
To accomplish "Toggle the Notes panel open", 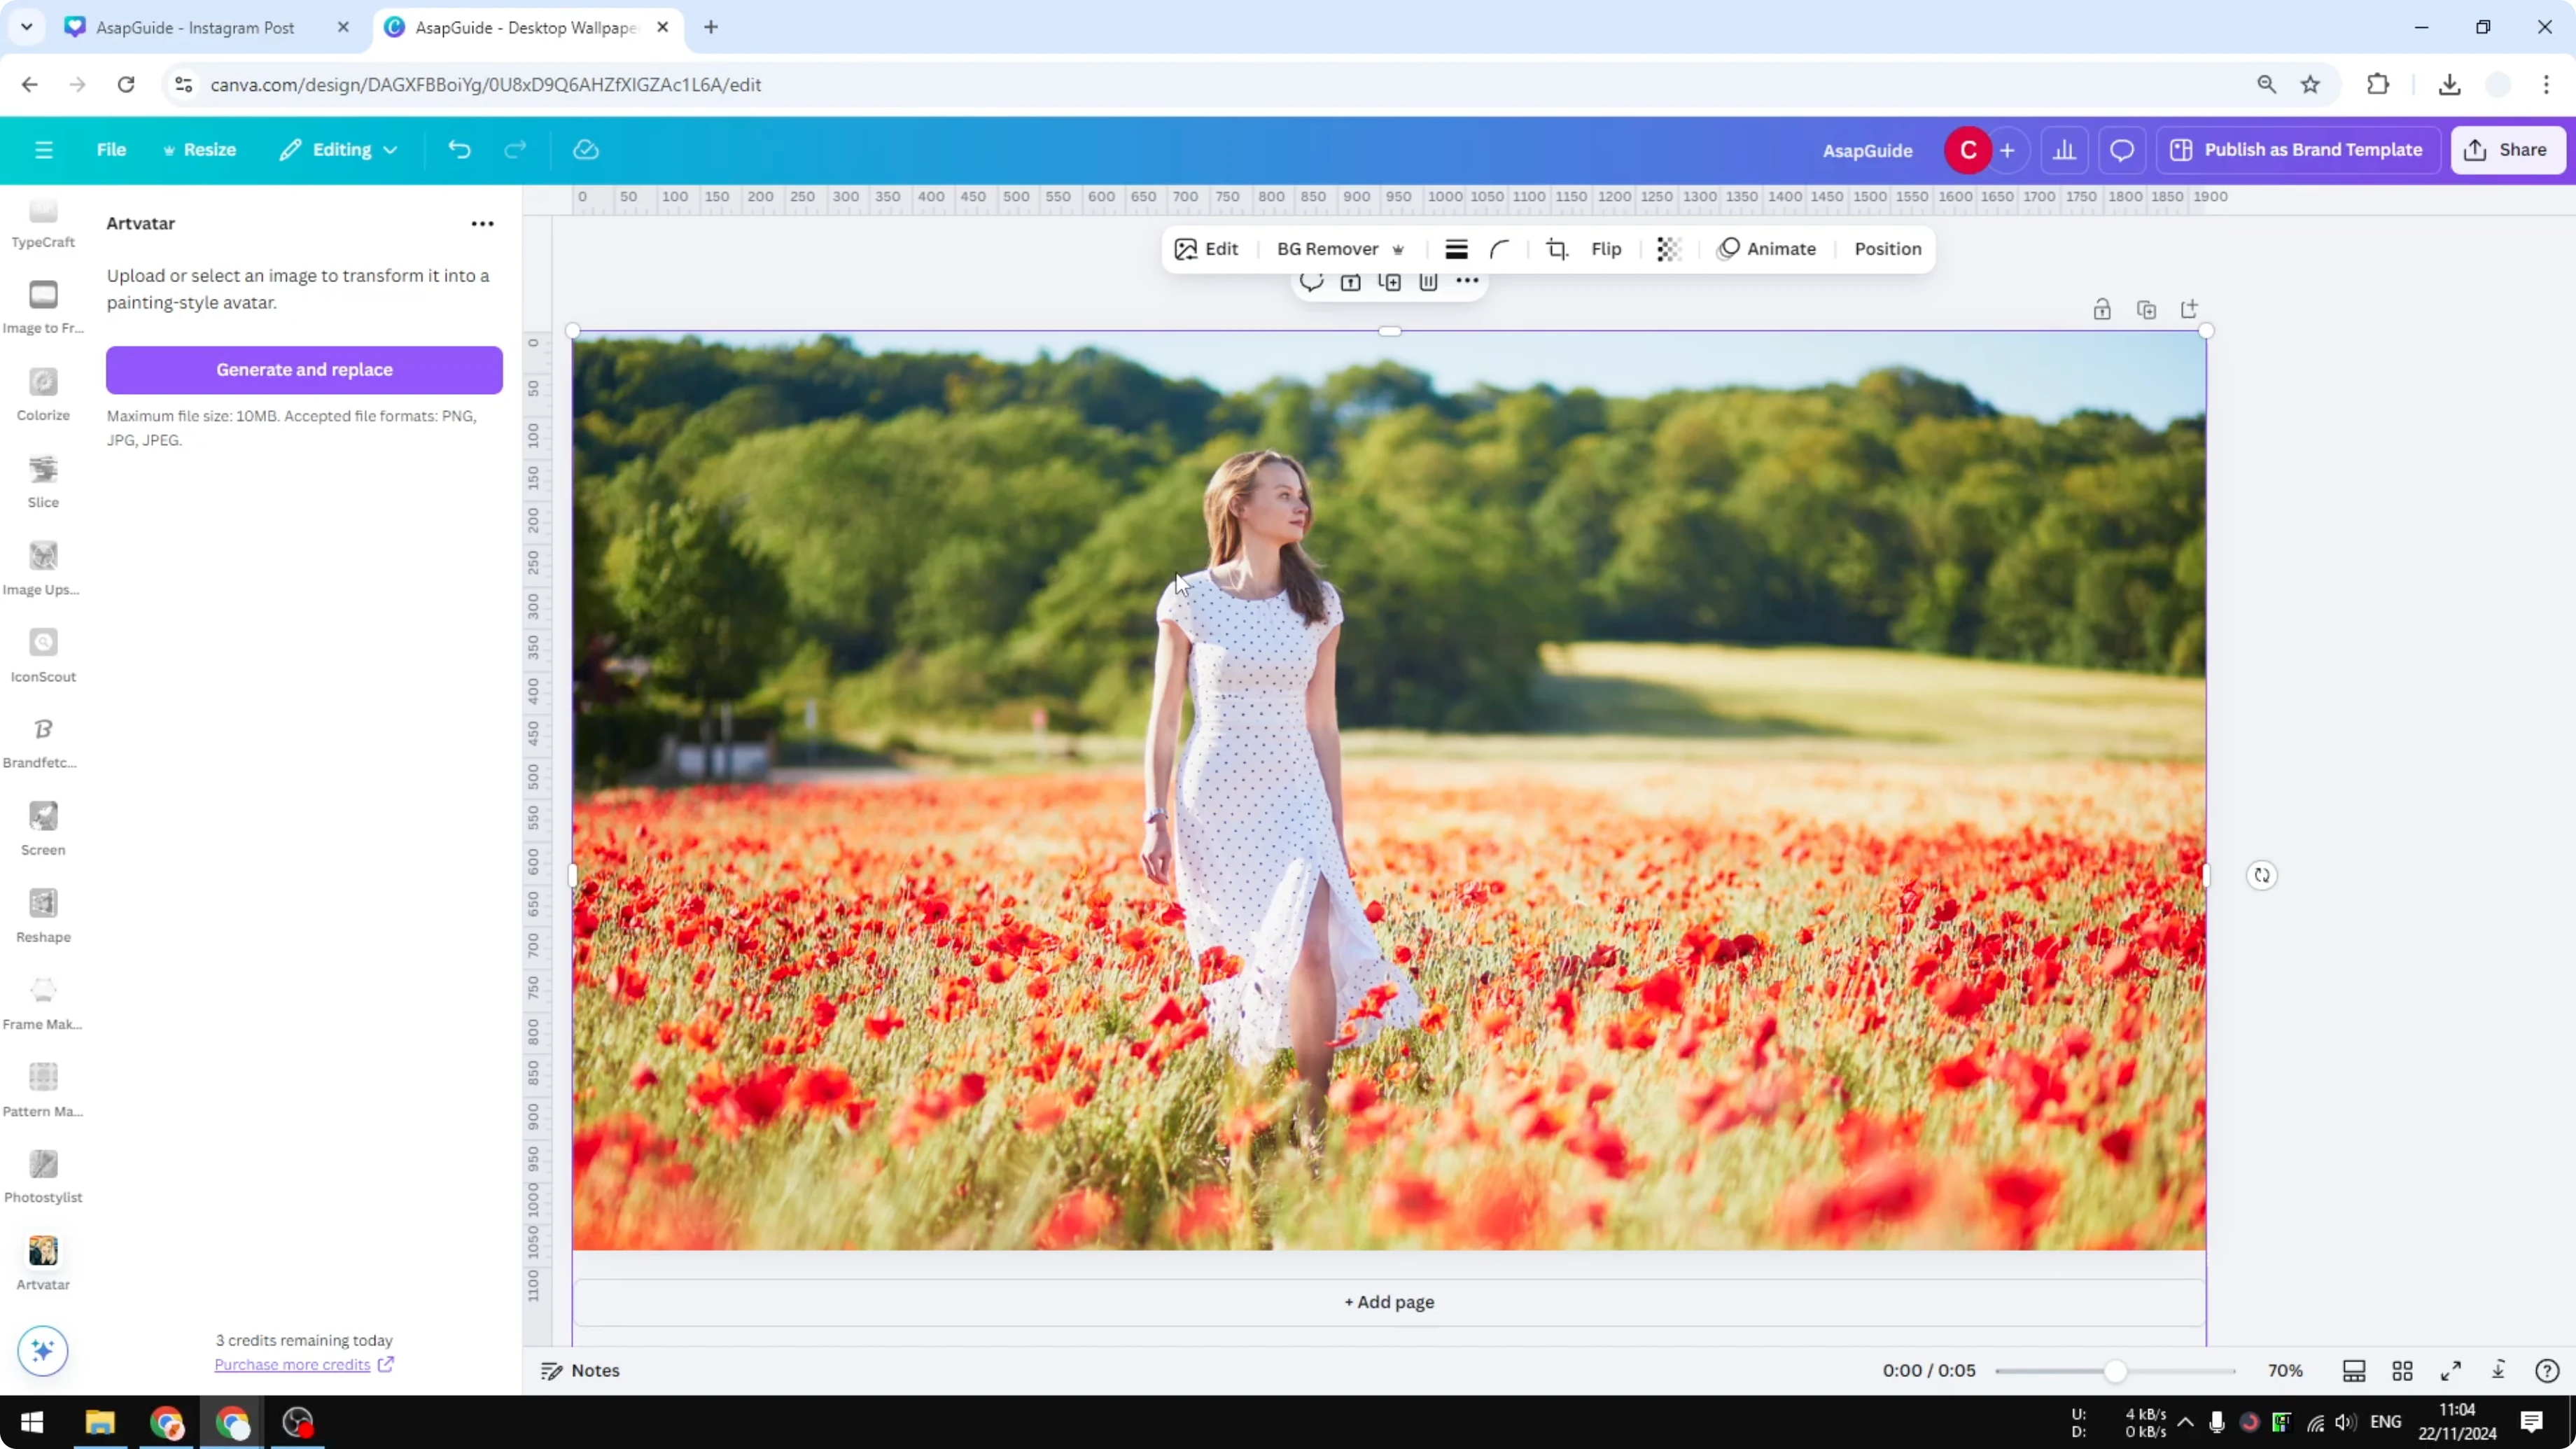I will [580, 1370].
